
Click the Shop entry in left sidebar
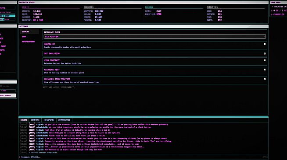tap(3, 46)
